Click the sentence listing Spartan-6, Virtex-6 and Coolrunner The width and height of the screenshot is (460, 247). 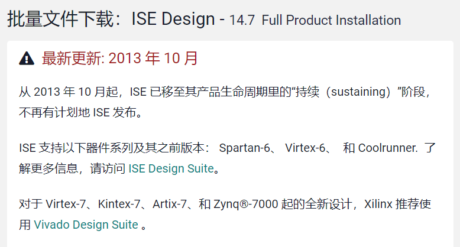[x=228, y=148]
